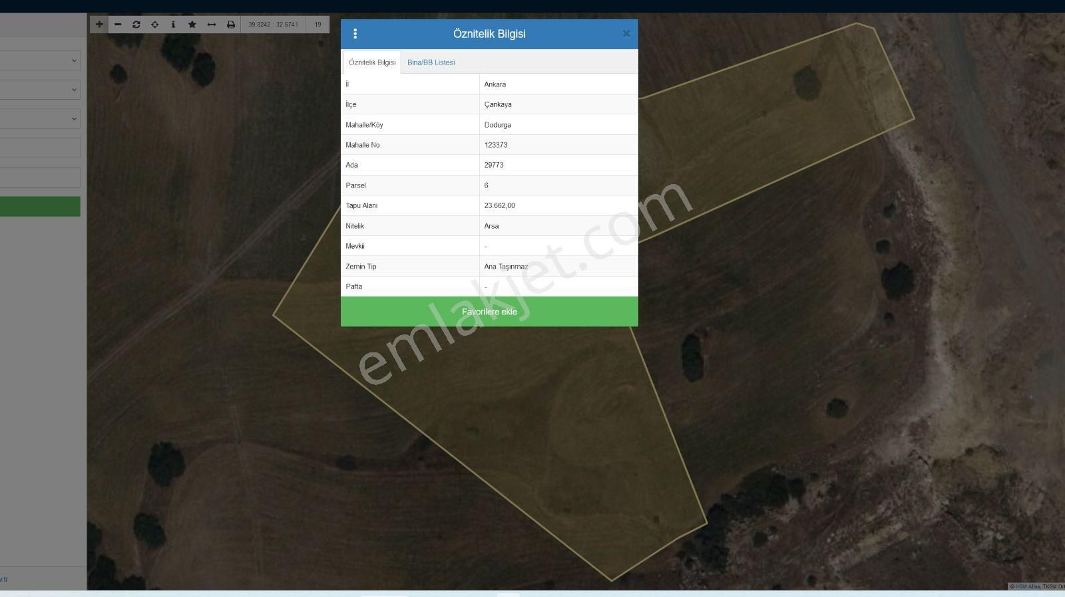This screenshot has height=597, width=1065.
Task: Click the İlçe label
Action: (x=351, y=104)
